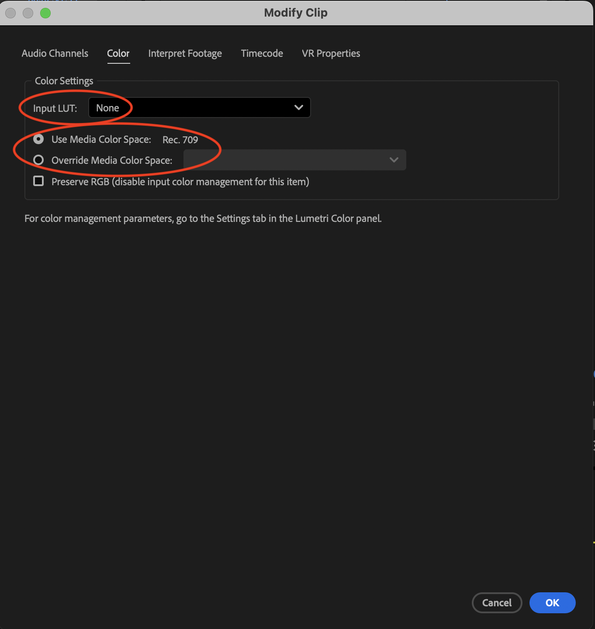Select the Color tab

click(x=118, y=53)
